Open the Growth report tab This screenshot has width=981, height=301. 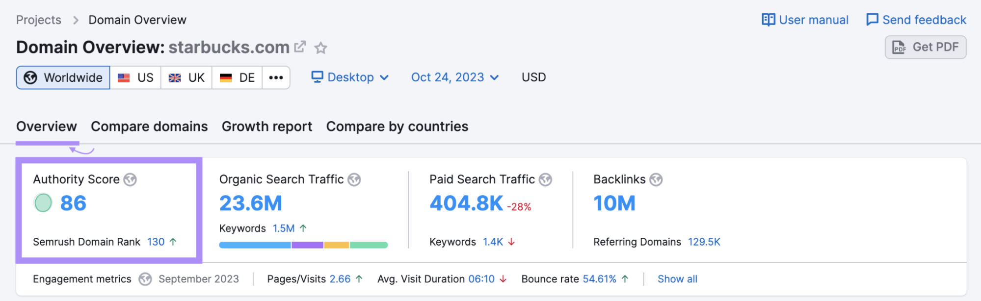[x=267, y=126]
